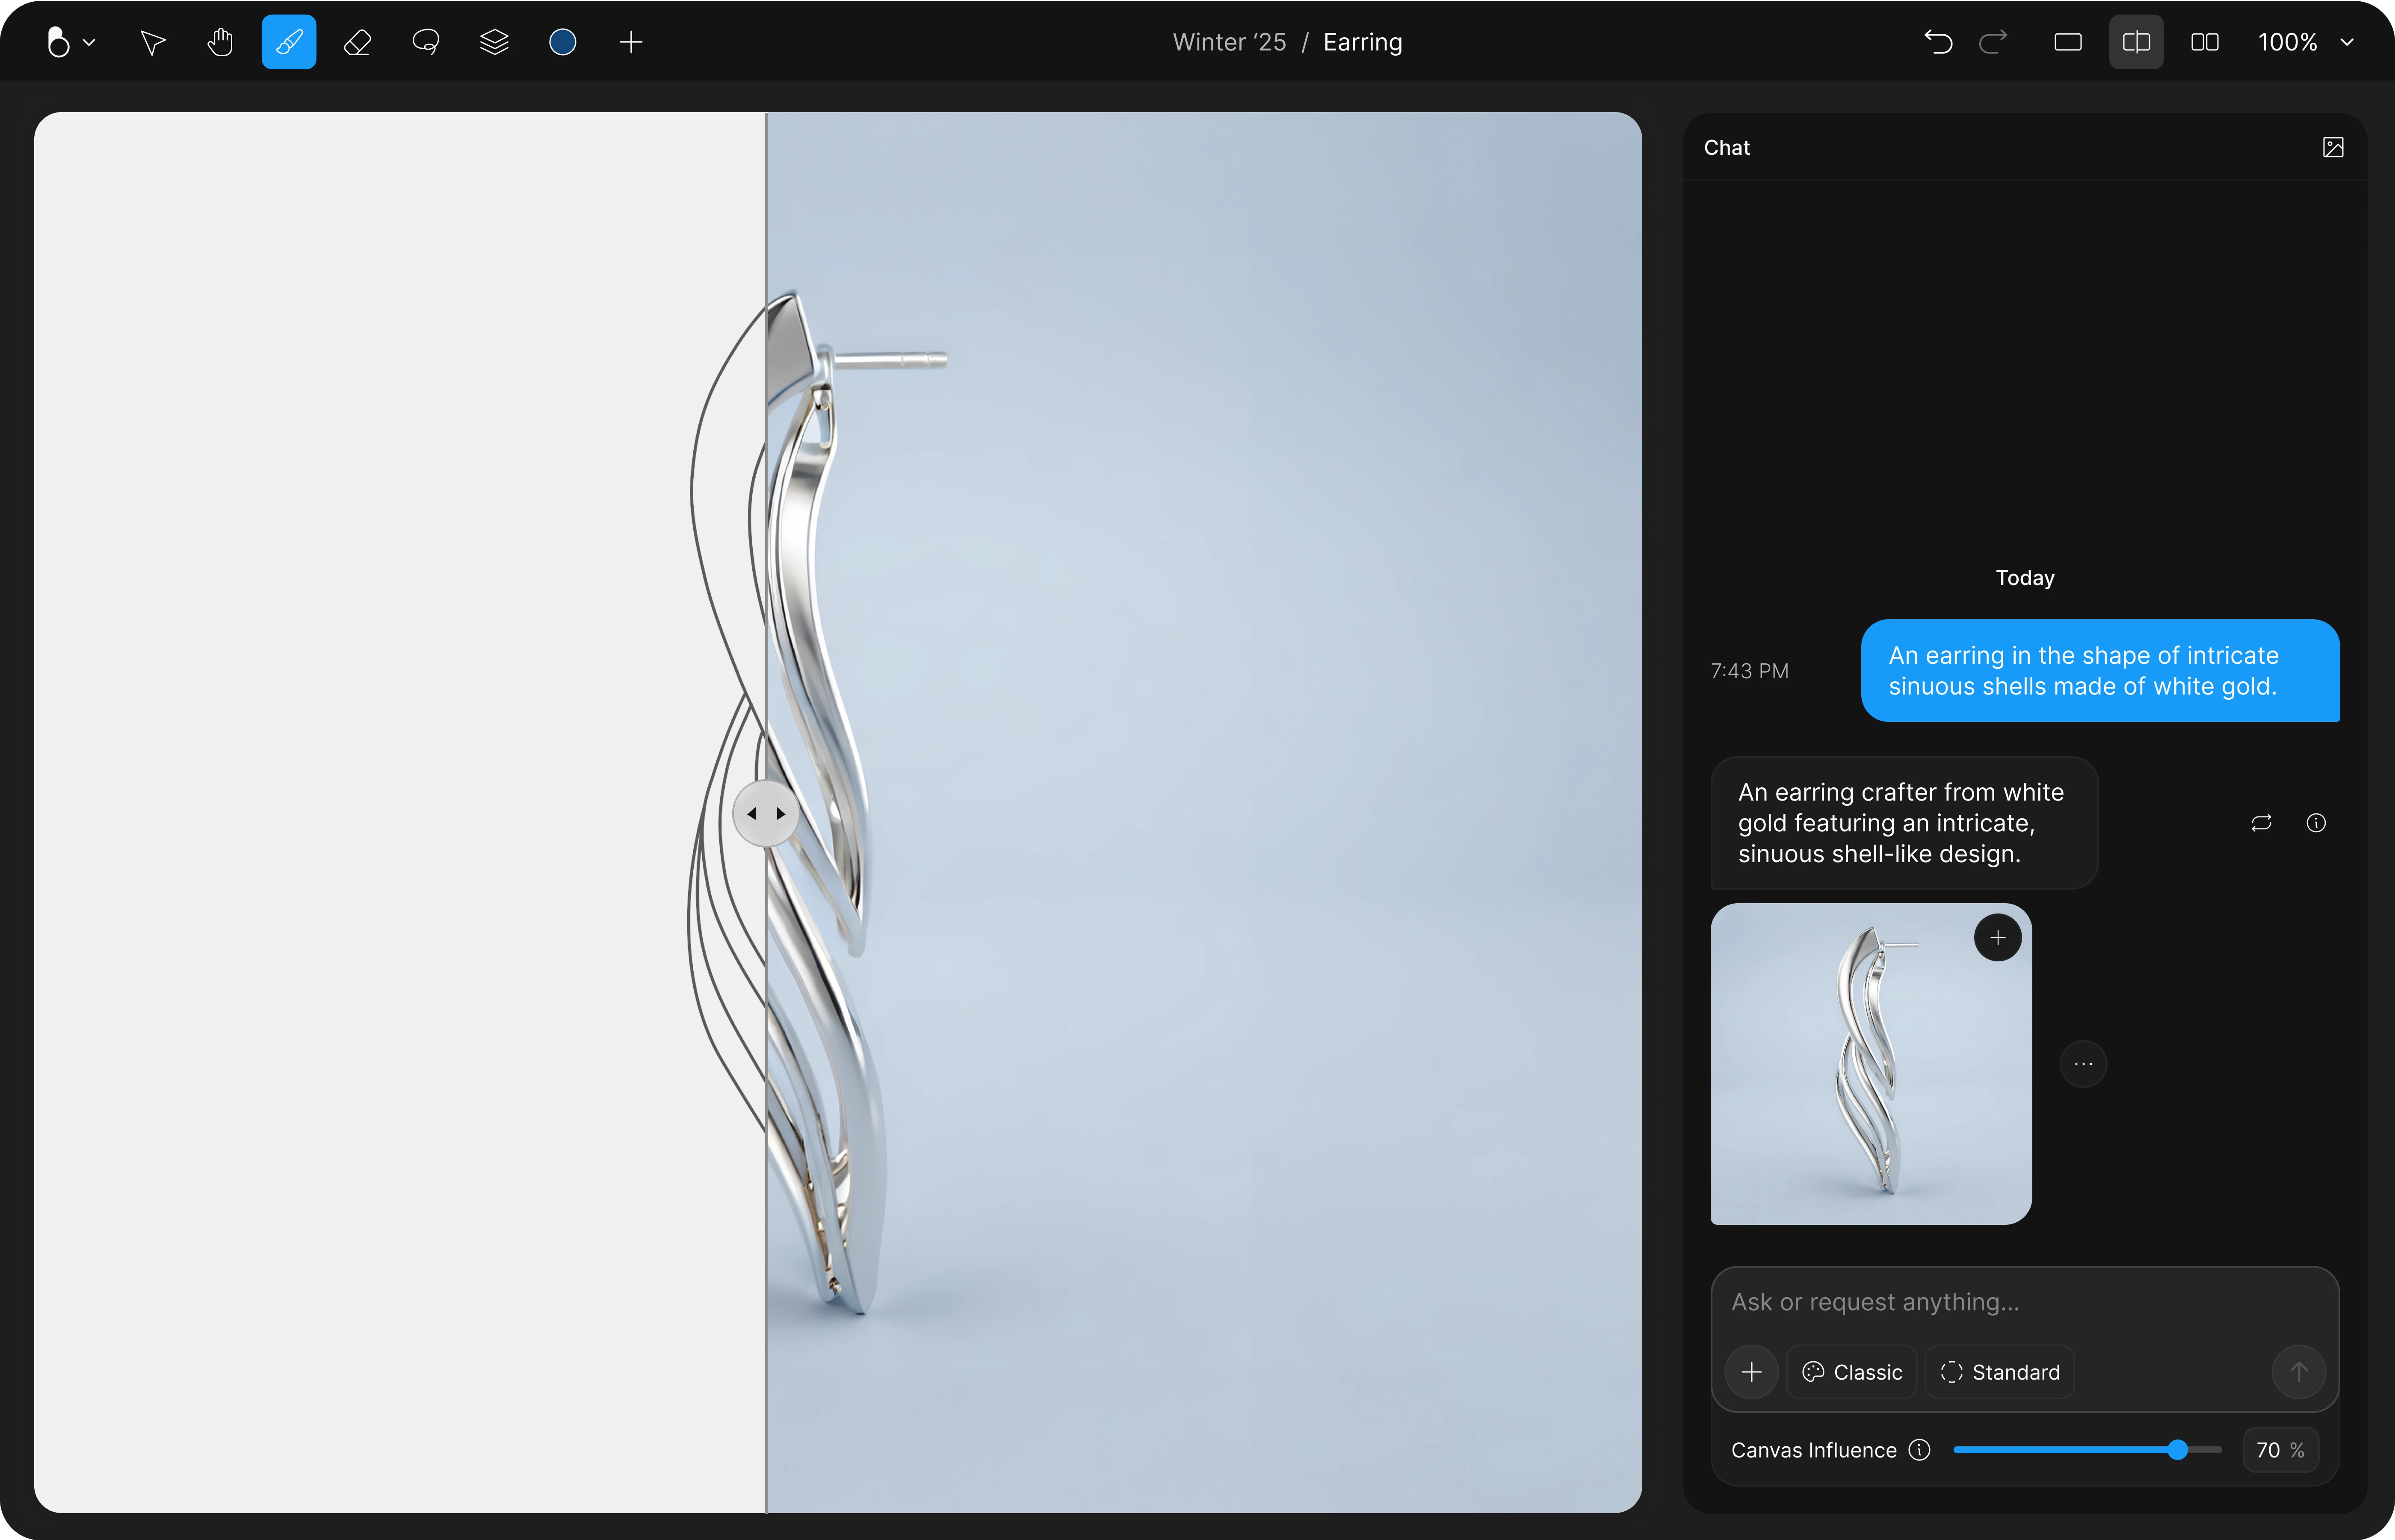The image size is (2395, 1540).
Task: Open the Standard quality selector
Action: point(2000,1372)
